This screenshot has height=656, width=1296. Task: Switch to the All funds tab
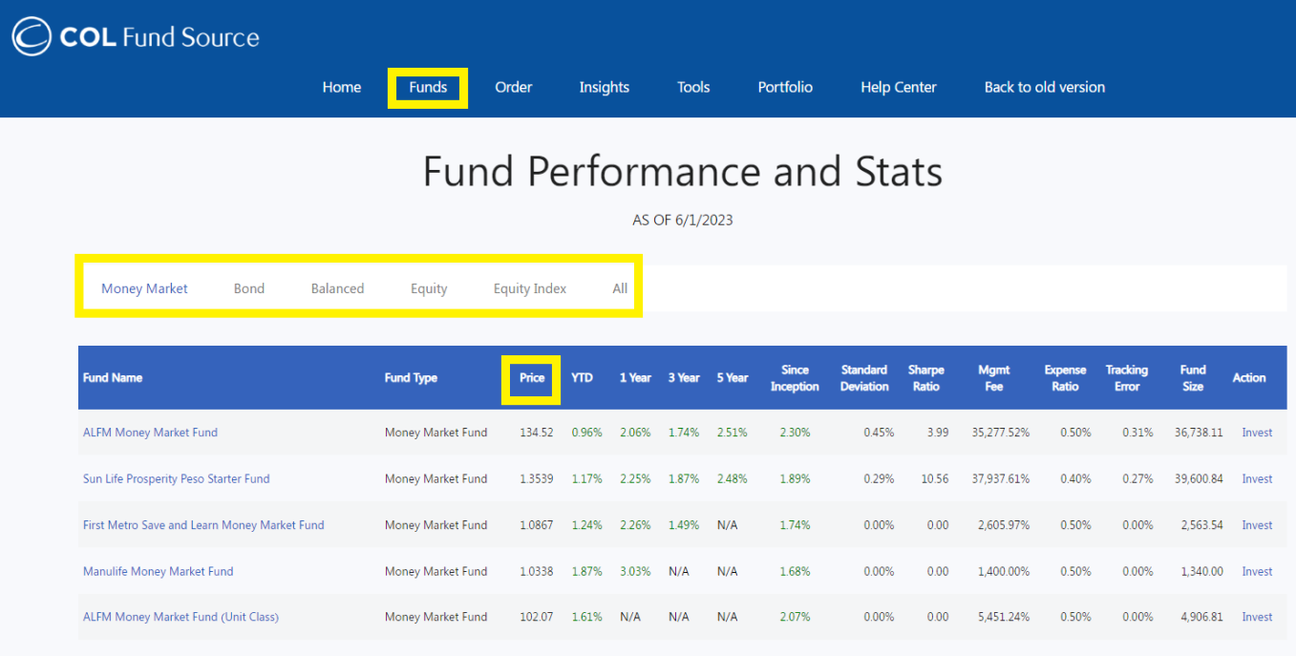[x=620, y=288]
